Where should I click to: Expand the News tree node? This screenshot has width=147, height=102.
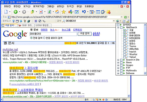coord(118,62)
